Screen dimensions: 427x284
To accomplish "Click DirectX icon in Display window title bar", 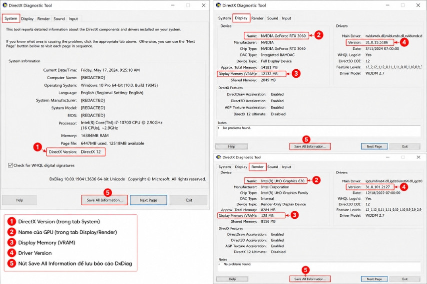I will click(x=218, y=5).
